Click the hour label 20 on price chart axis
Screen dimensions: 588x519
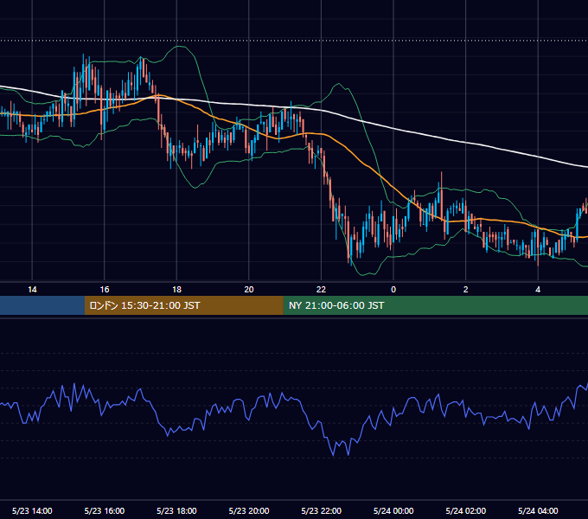coord(249,290)
